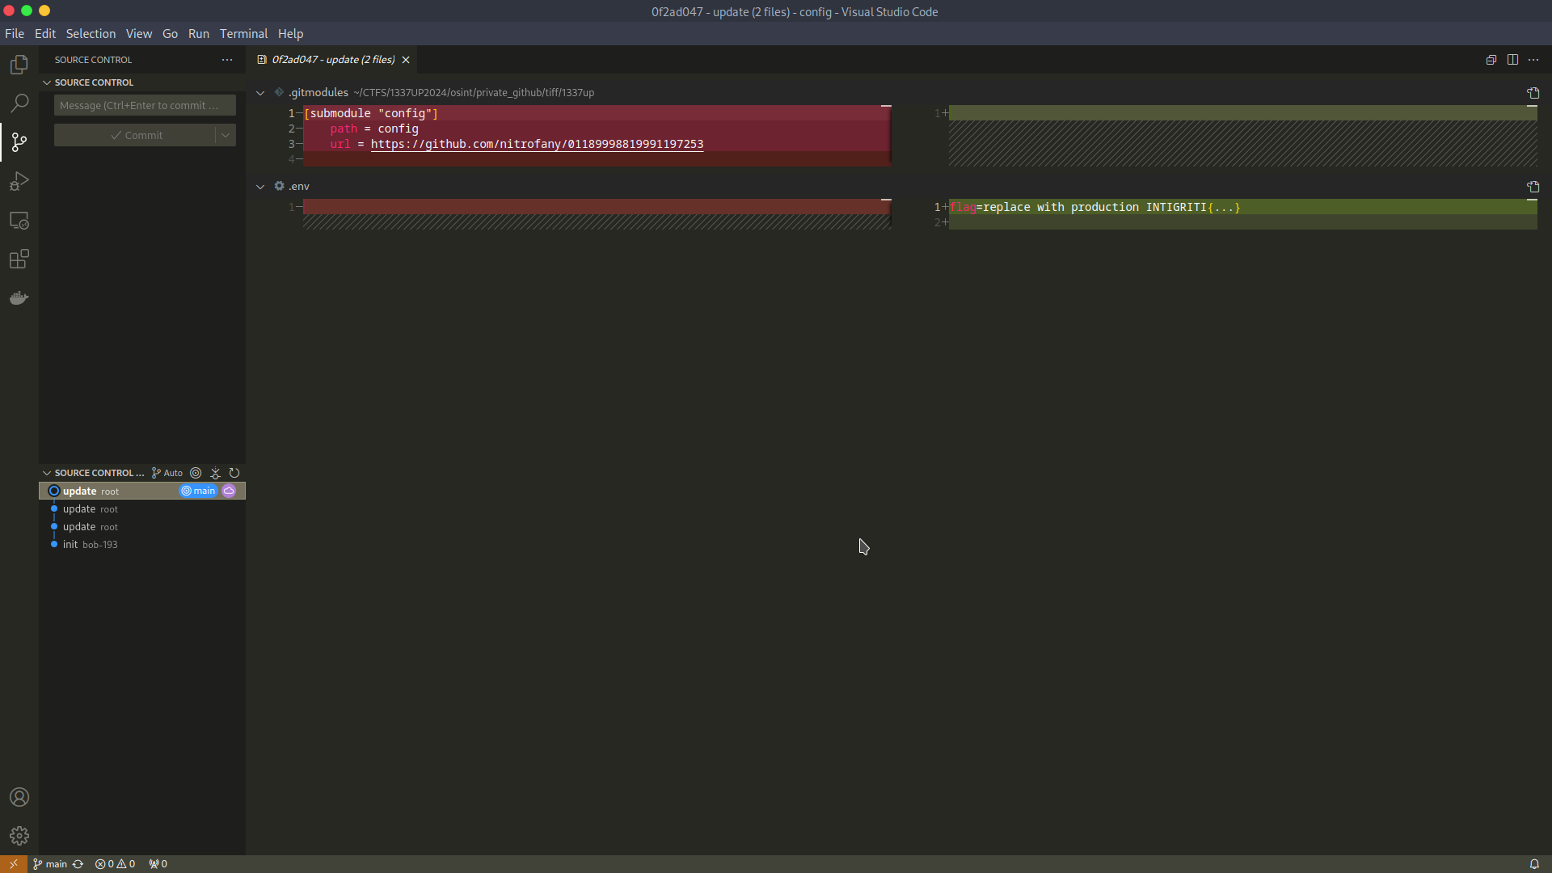This screenshot has width=1552, height=873.
Task: Open file icon for .env diff
Action: coord(1533,187)
